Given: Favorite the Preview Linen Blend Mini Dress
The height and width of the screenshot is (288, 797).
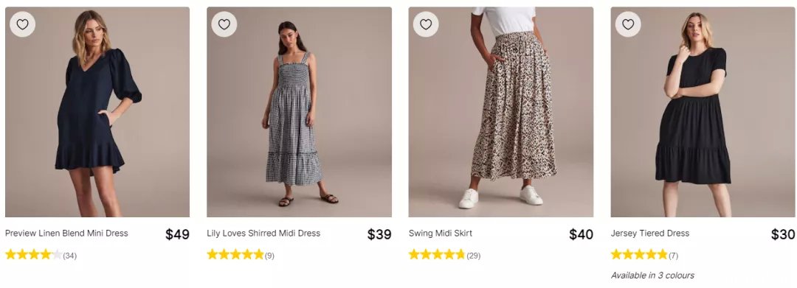Looking at the screenshot, I should (x=22, y=24).
